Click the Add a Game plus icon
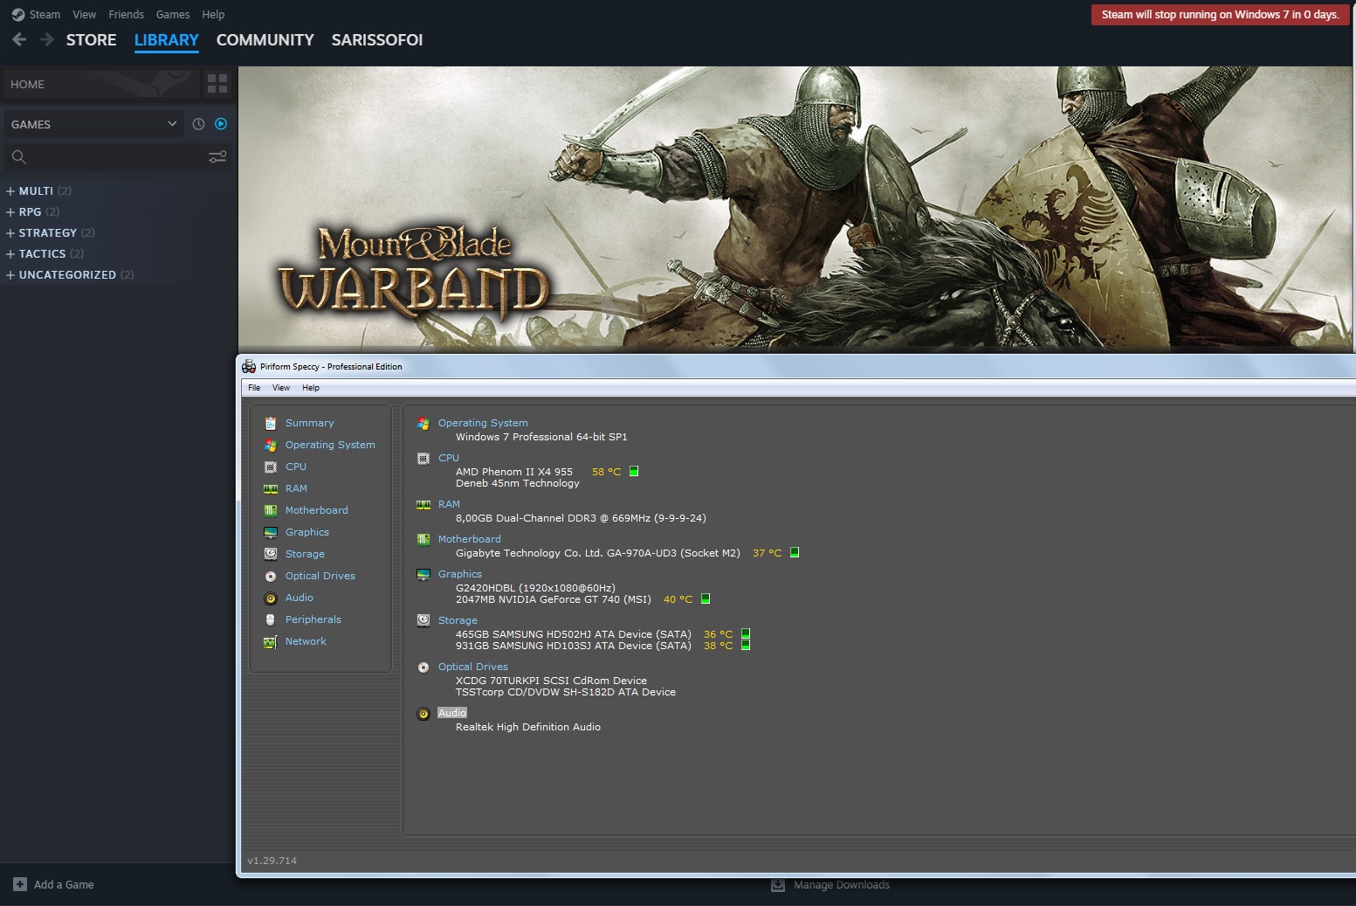The width and height of the screenshot is (1356, 906). pyautogui.click(x=20, y=884)
